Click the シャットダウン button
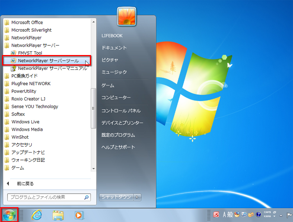Screen dimensions: 293x222 click(x=116, y=197)
